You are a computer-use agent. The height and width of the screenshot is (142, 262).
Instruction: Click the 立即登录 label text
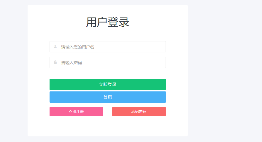(108, 84)
